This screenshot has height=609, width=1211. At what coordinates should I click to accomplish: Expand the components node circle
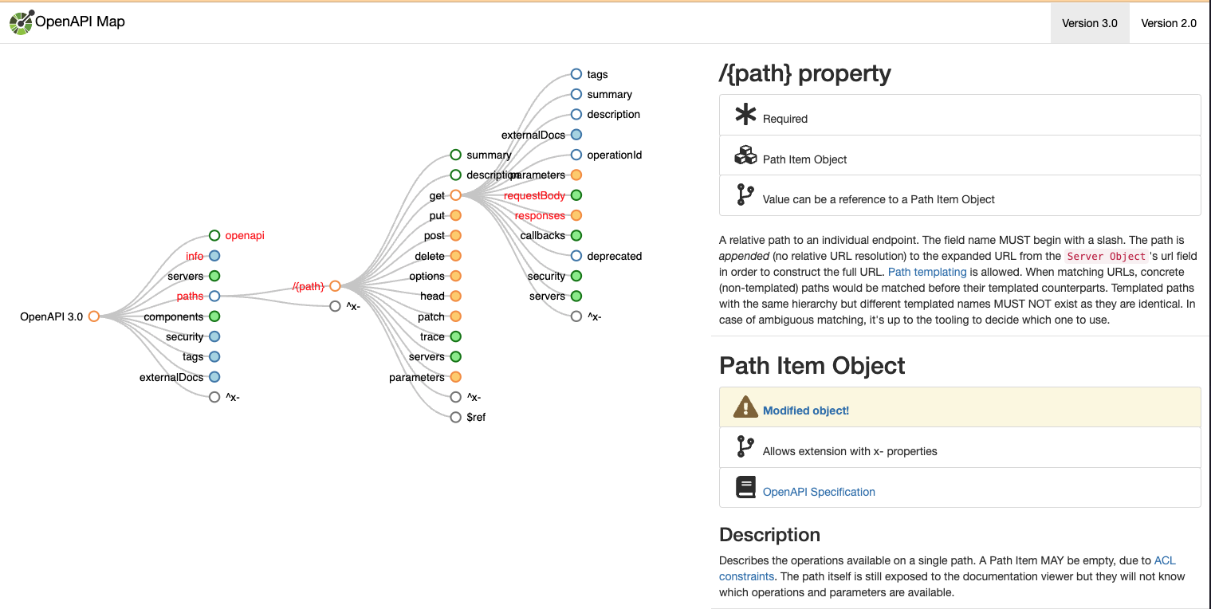click(x=214, y=316)
